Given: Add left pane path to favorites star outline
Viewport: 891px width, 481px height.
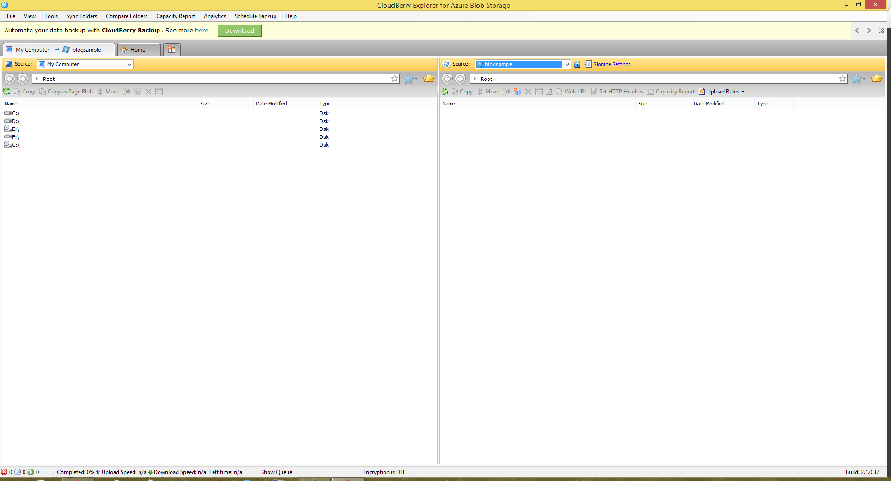Looking at the screenshot, I should point(395,79).
